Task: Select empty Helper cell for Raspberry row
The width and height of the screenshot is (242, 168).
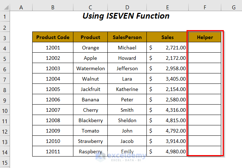Action: pos(204,152)
